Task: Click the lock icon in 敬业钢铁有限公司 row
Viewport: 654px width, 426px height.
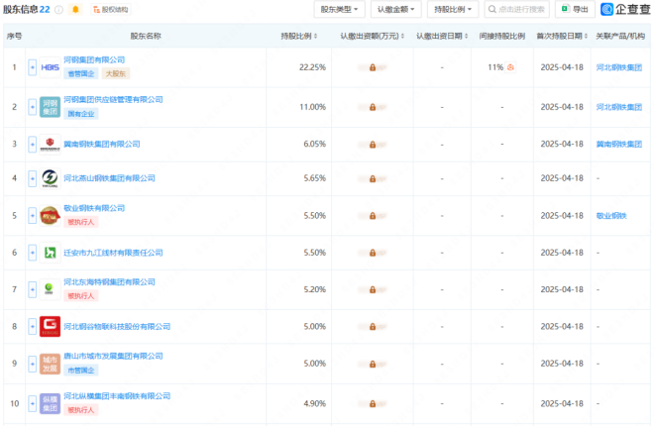Action: (373, 215)
